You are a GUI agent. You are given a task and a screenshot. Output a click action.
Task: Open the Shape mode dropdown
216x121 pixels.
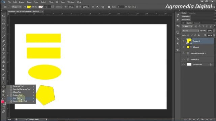[x=17, y=7]
